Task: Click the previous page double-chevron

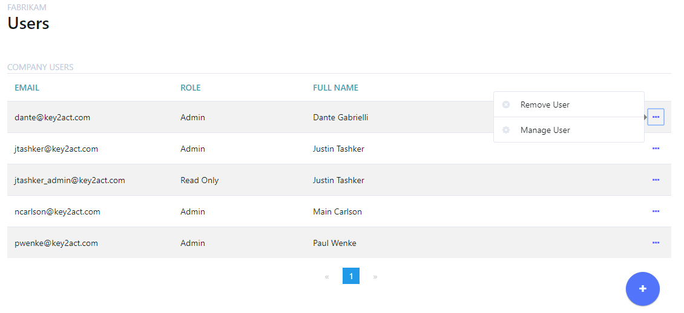Action: [327, 277]
